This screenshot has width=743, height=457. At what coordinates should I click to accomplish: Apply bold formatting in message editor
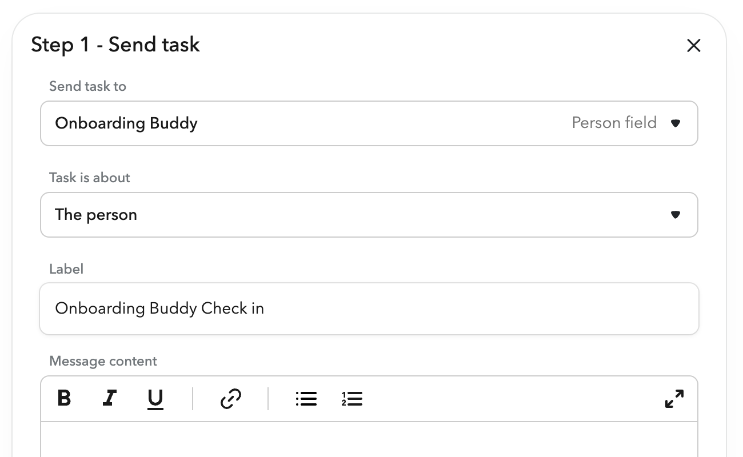[64, 399]
